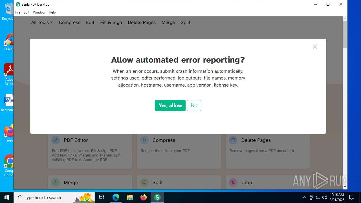Open the Edit menu
This screenshot has width=361, height=203.
coord(27,12)
